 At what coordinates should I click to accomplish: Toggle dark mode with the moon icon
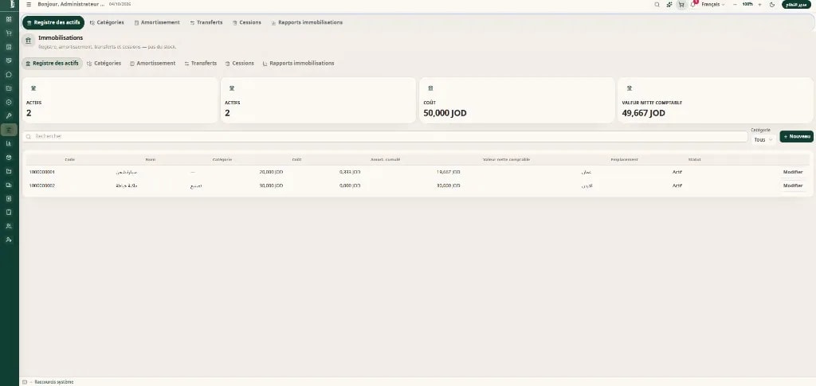[772, 4]
